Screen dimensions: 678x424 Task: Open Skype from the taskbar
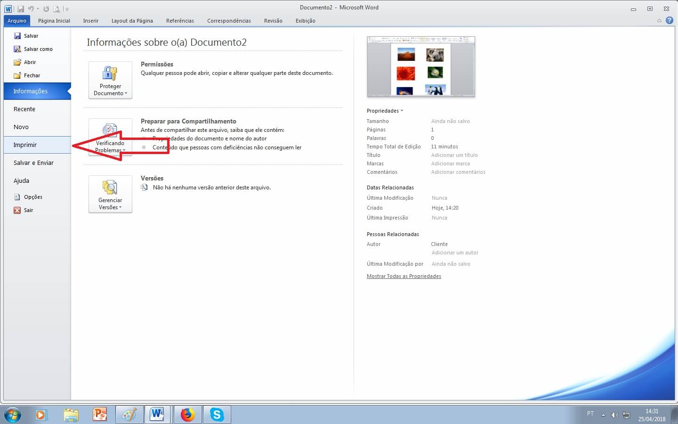click(217, 415)
